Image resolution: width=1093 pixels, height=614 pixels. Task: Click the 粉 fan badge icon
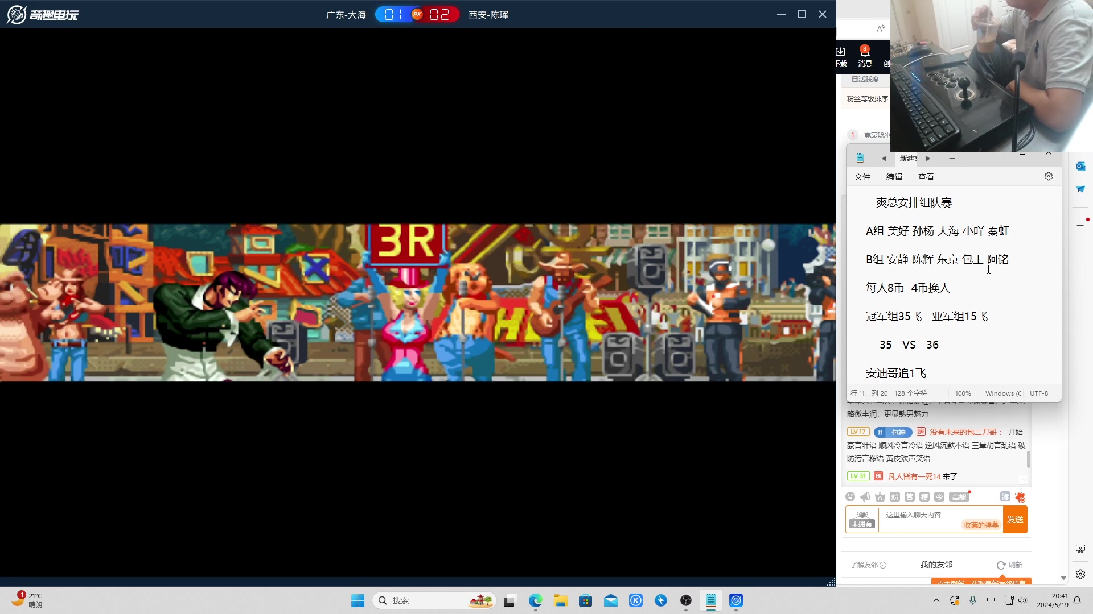click(x=894, y=497)
